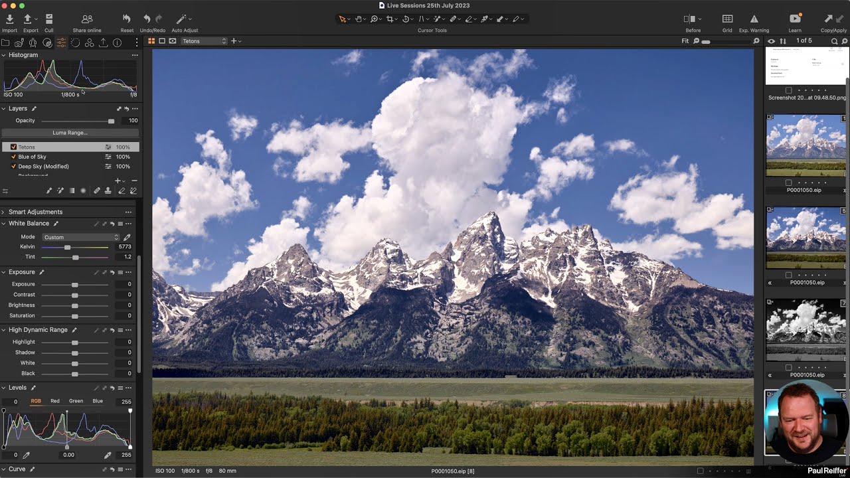Select the Blue channel in Levels
The height and width of the screenshot is (478, 850).
click(98, 401)
